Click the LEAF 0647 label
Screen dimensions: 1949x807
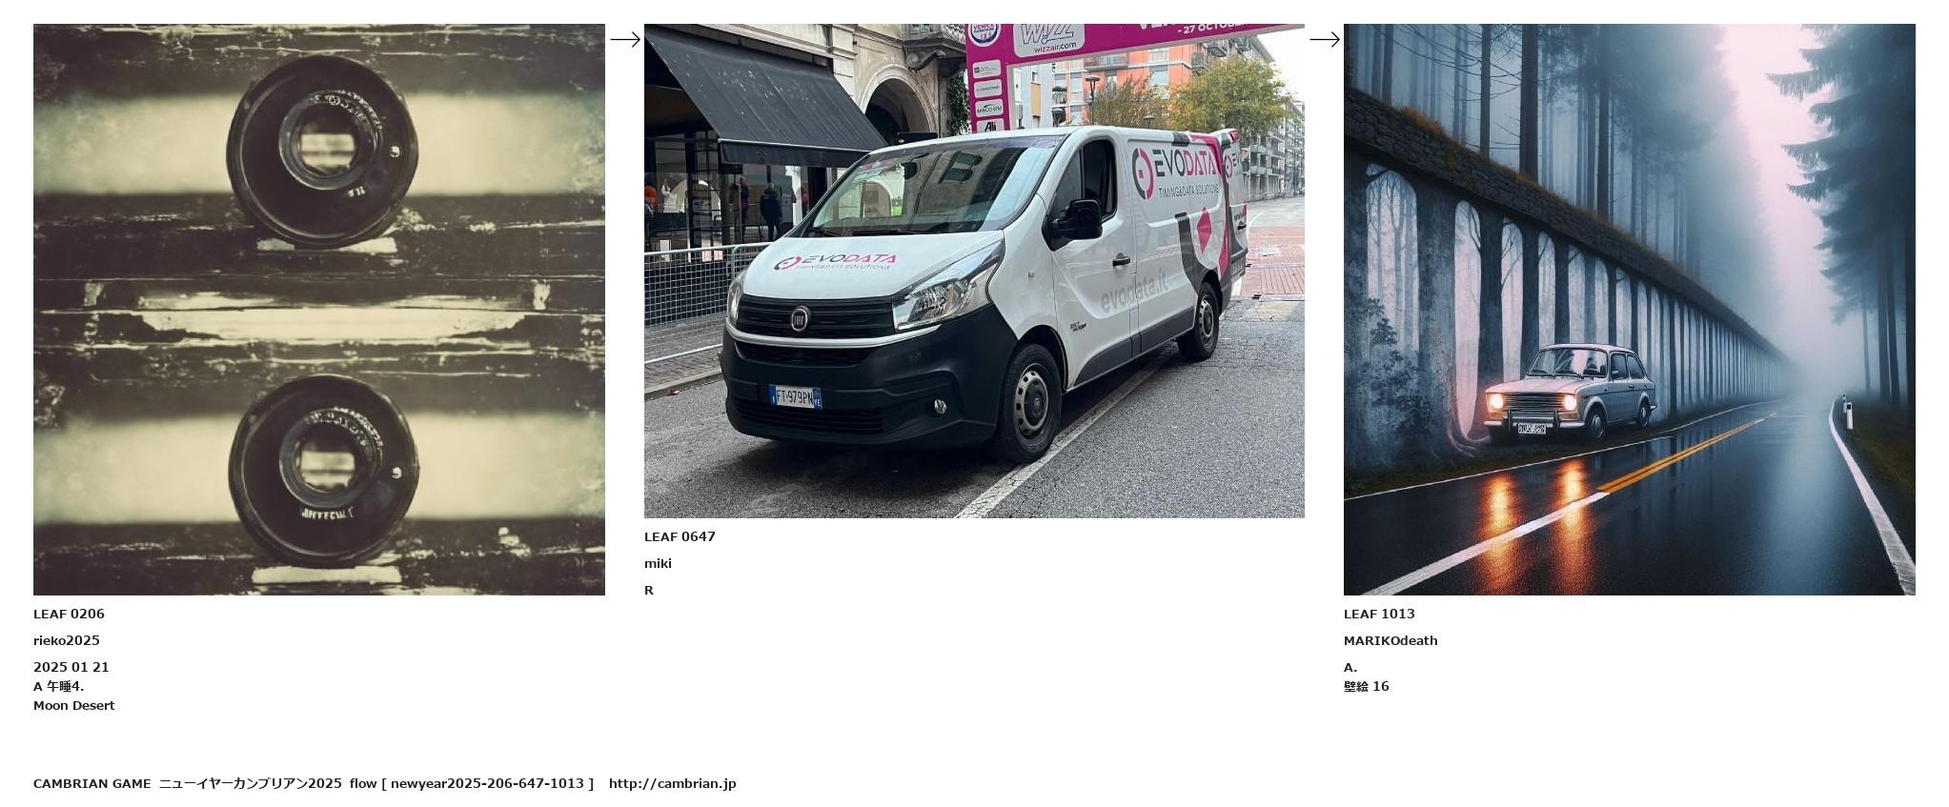point(680,537)
